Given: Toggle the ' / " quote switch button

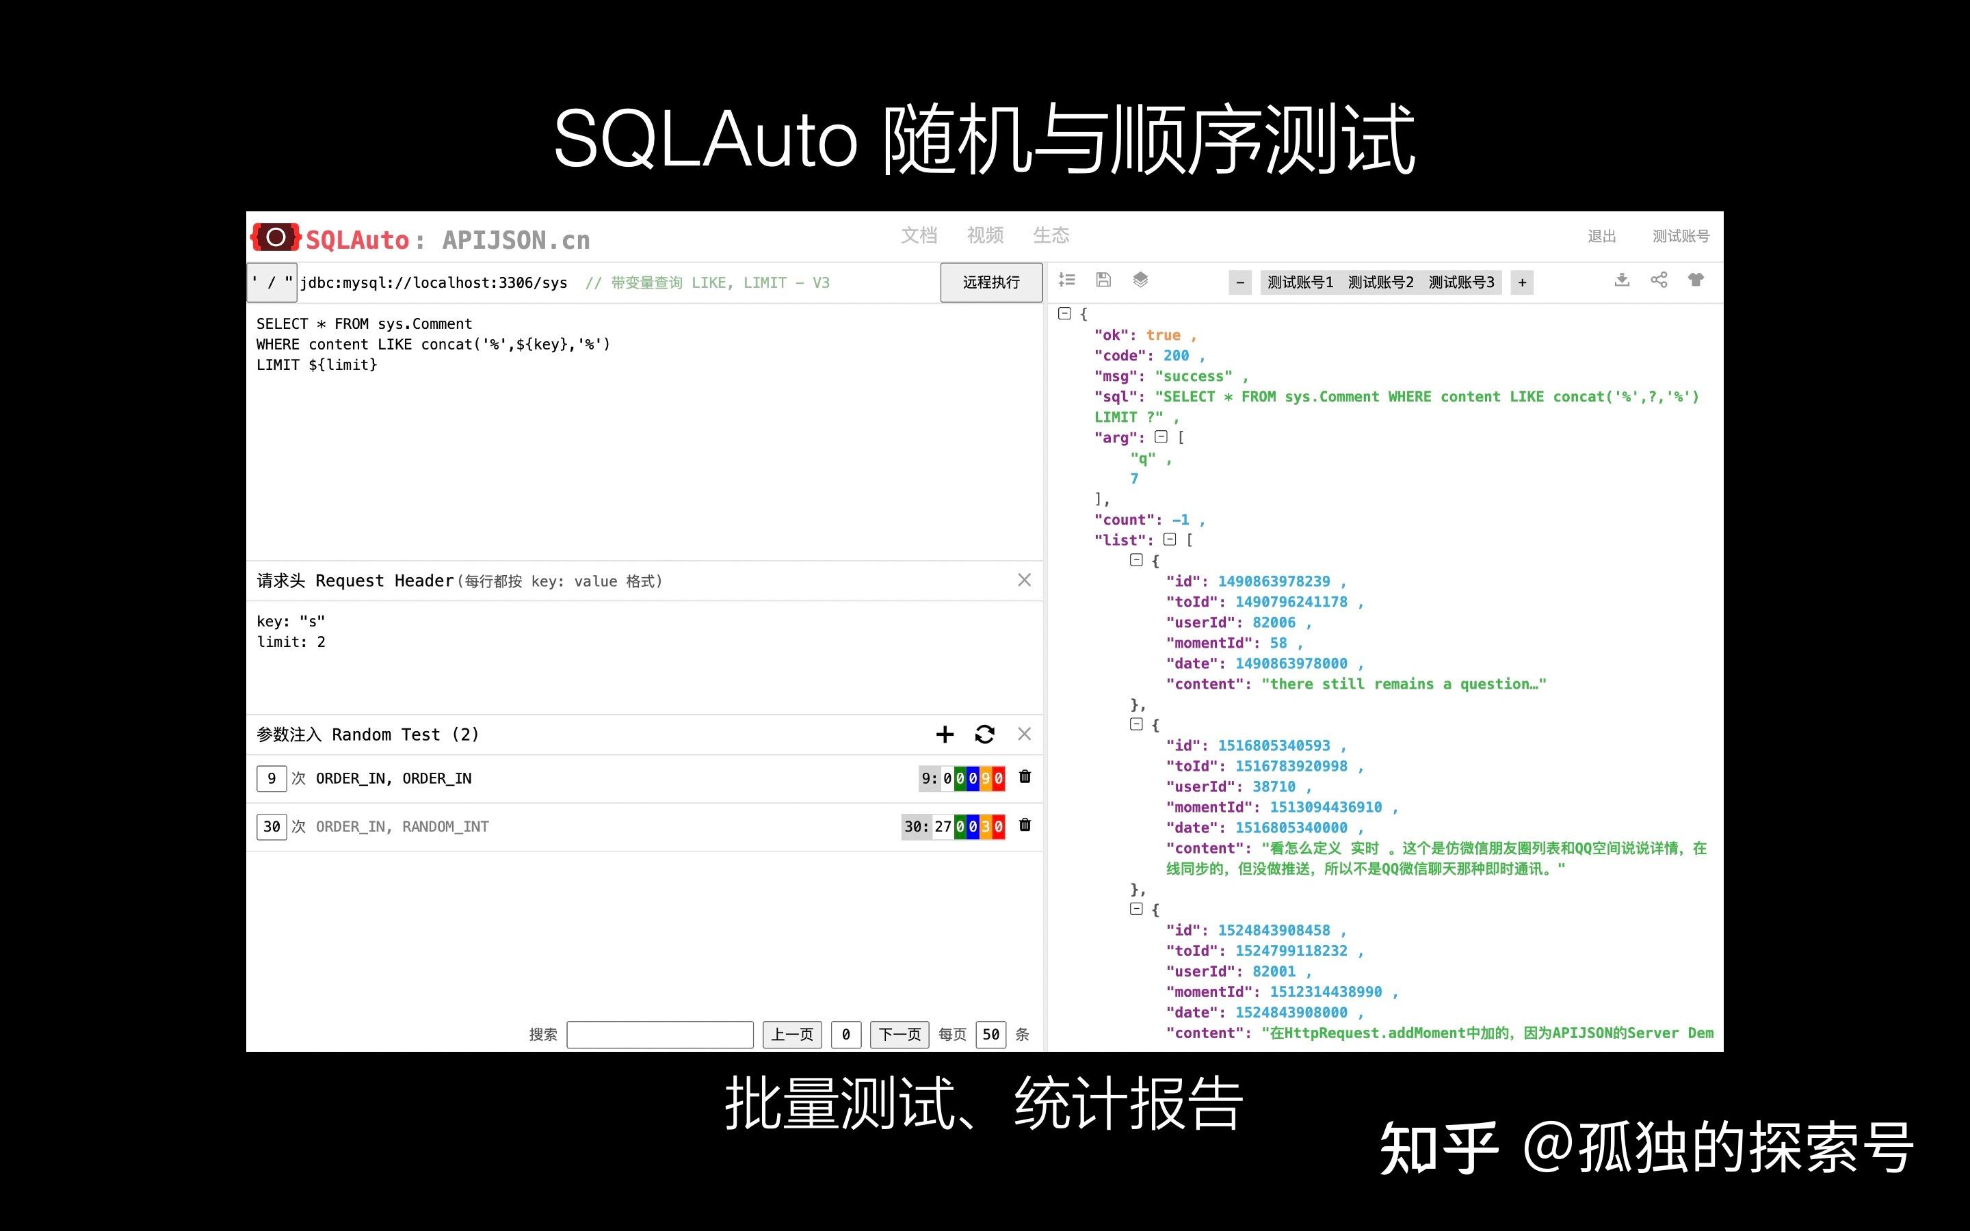Looking at the screenshot, I should pos(272,282).
